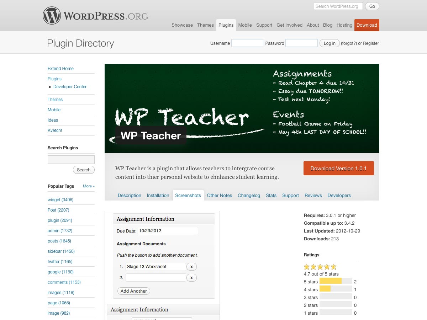
Task: Remove the Stage 13 Worksheet document
Action: 191,267
